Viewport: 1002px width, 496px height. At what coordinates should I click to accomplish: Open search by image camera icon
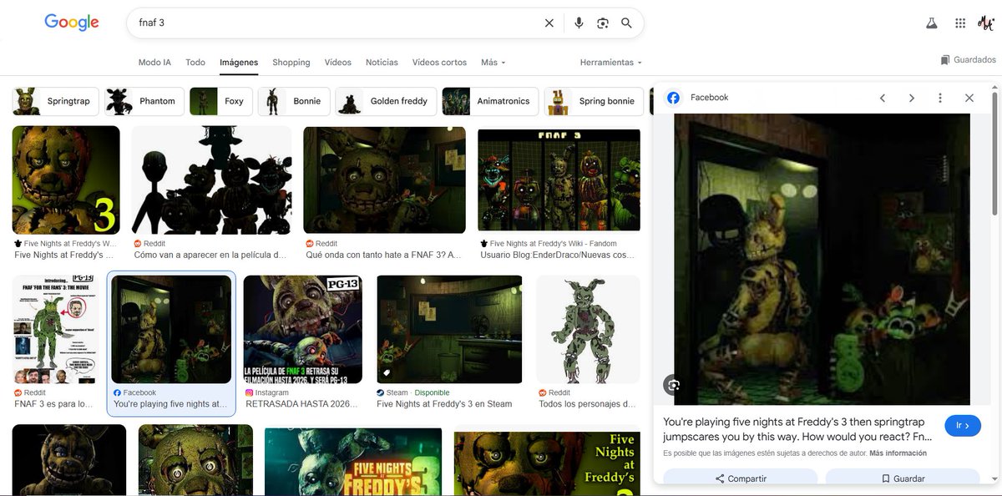[x=603, y=23]
